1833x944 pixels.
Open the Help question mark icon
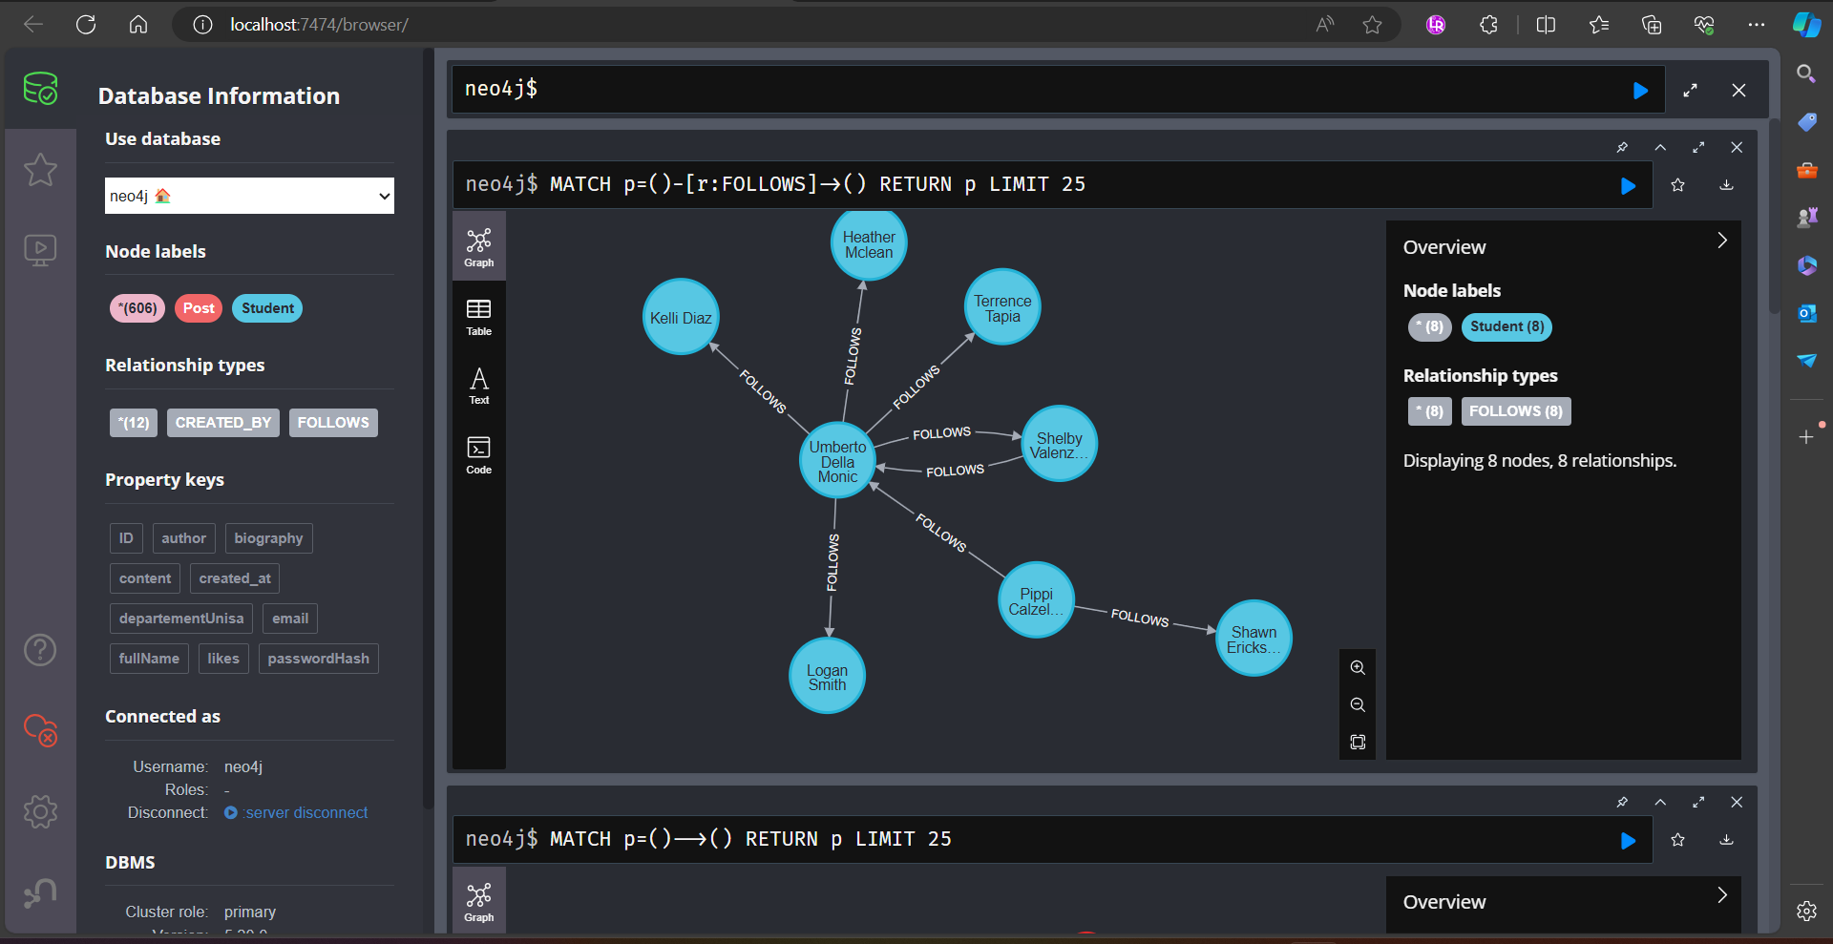[40, 650]
